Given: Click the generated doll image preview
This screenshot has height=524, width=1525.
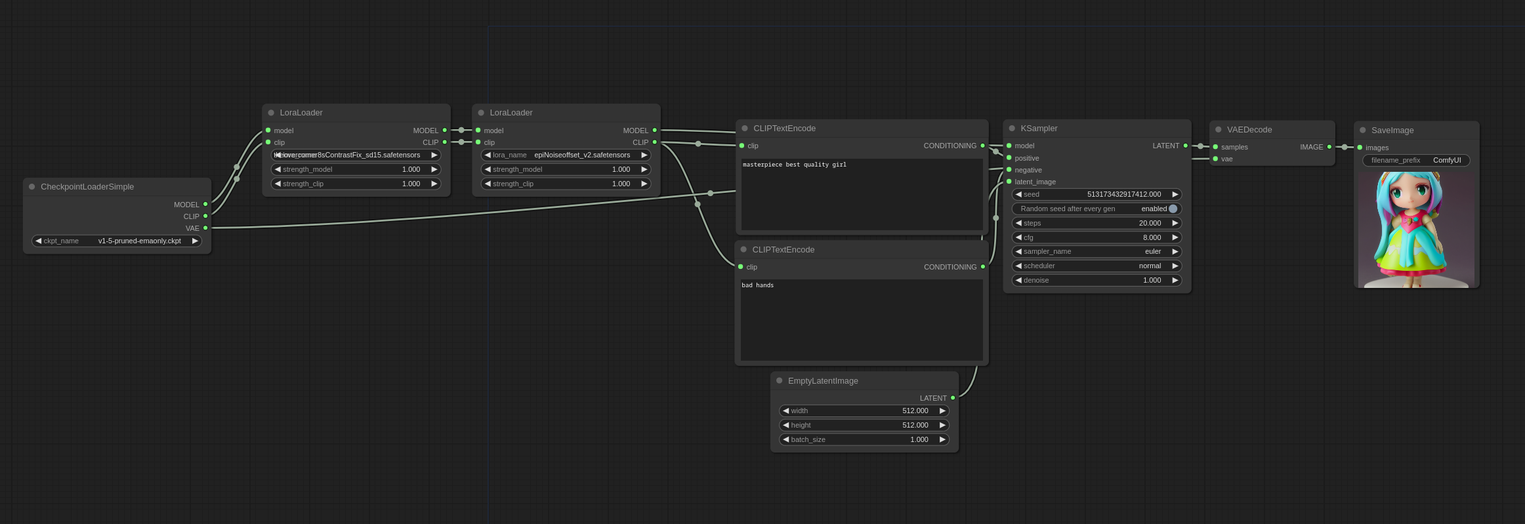Looking at the screenshot, I should tap(1416, 230).
